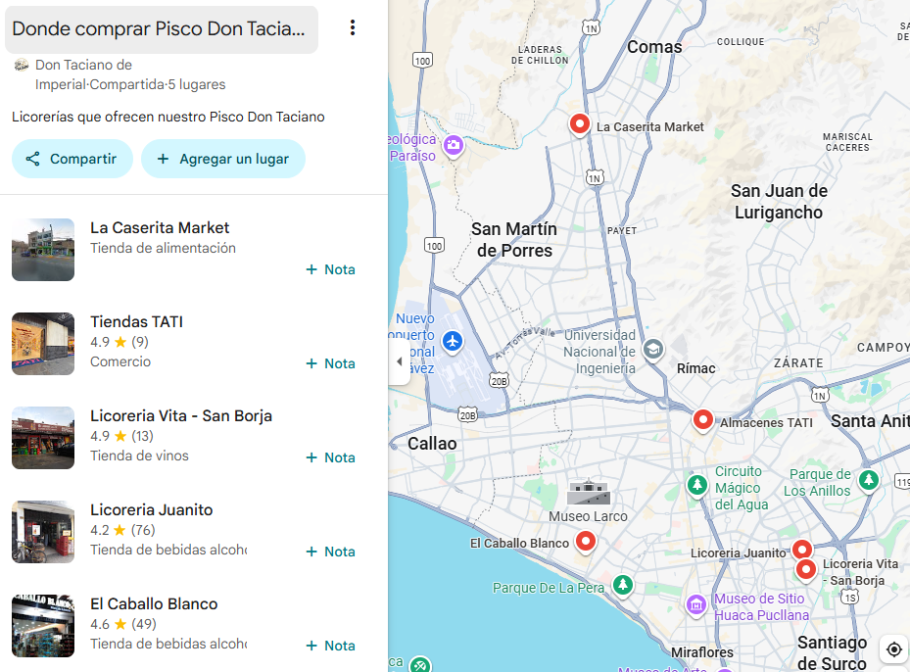This screenshot has height=672, width=910.
Task: Open El Caballo Blanco photo thumbnail
Action: click(x=43, y=626)
